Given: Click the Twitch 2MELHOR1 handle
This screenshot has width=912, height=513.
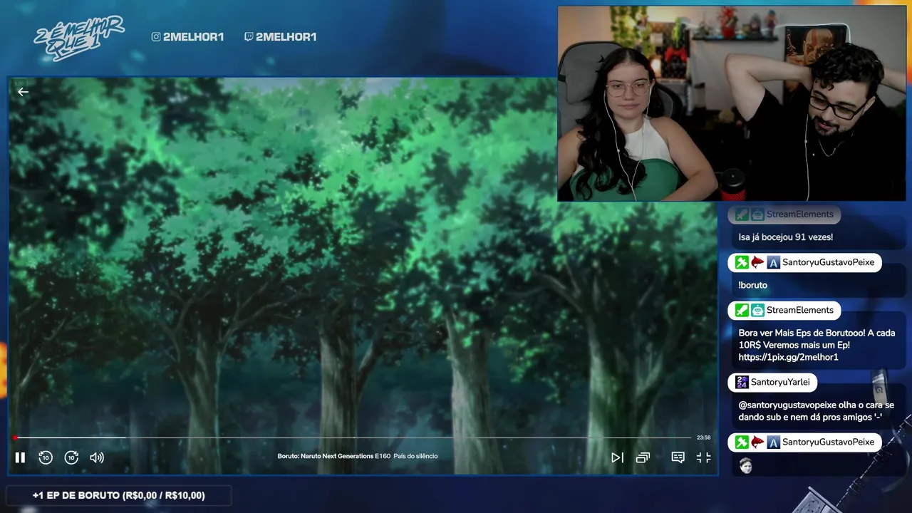Looking at the screenshot, I should click(x=280, y=36).
